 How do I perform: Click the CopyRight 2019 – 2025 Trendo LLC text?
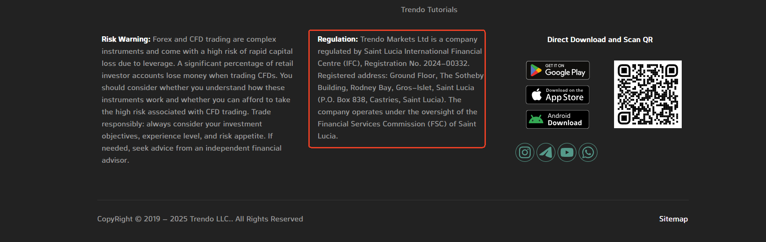pos(200,219)
